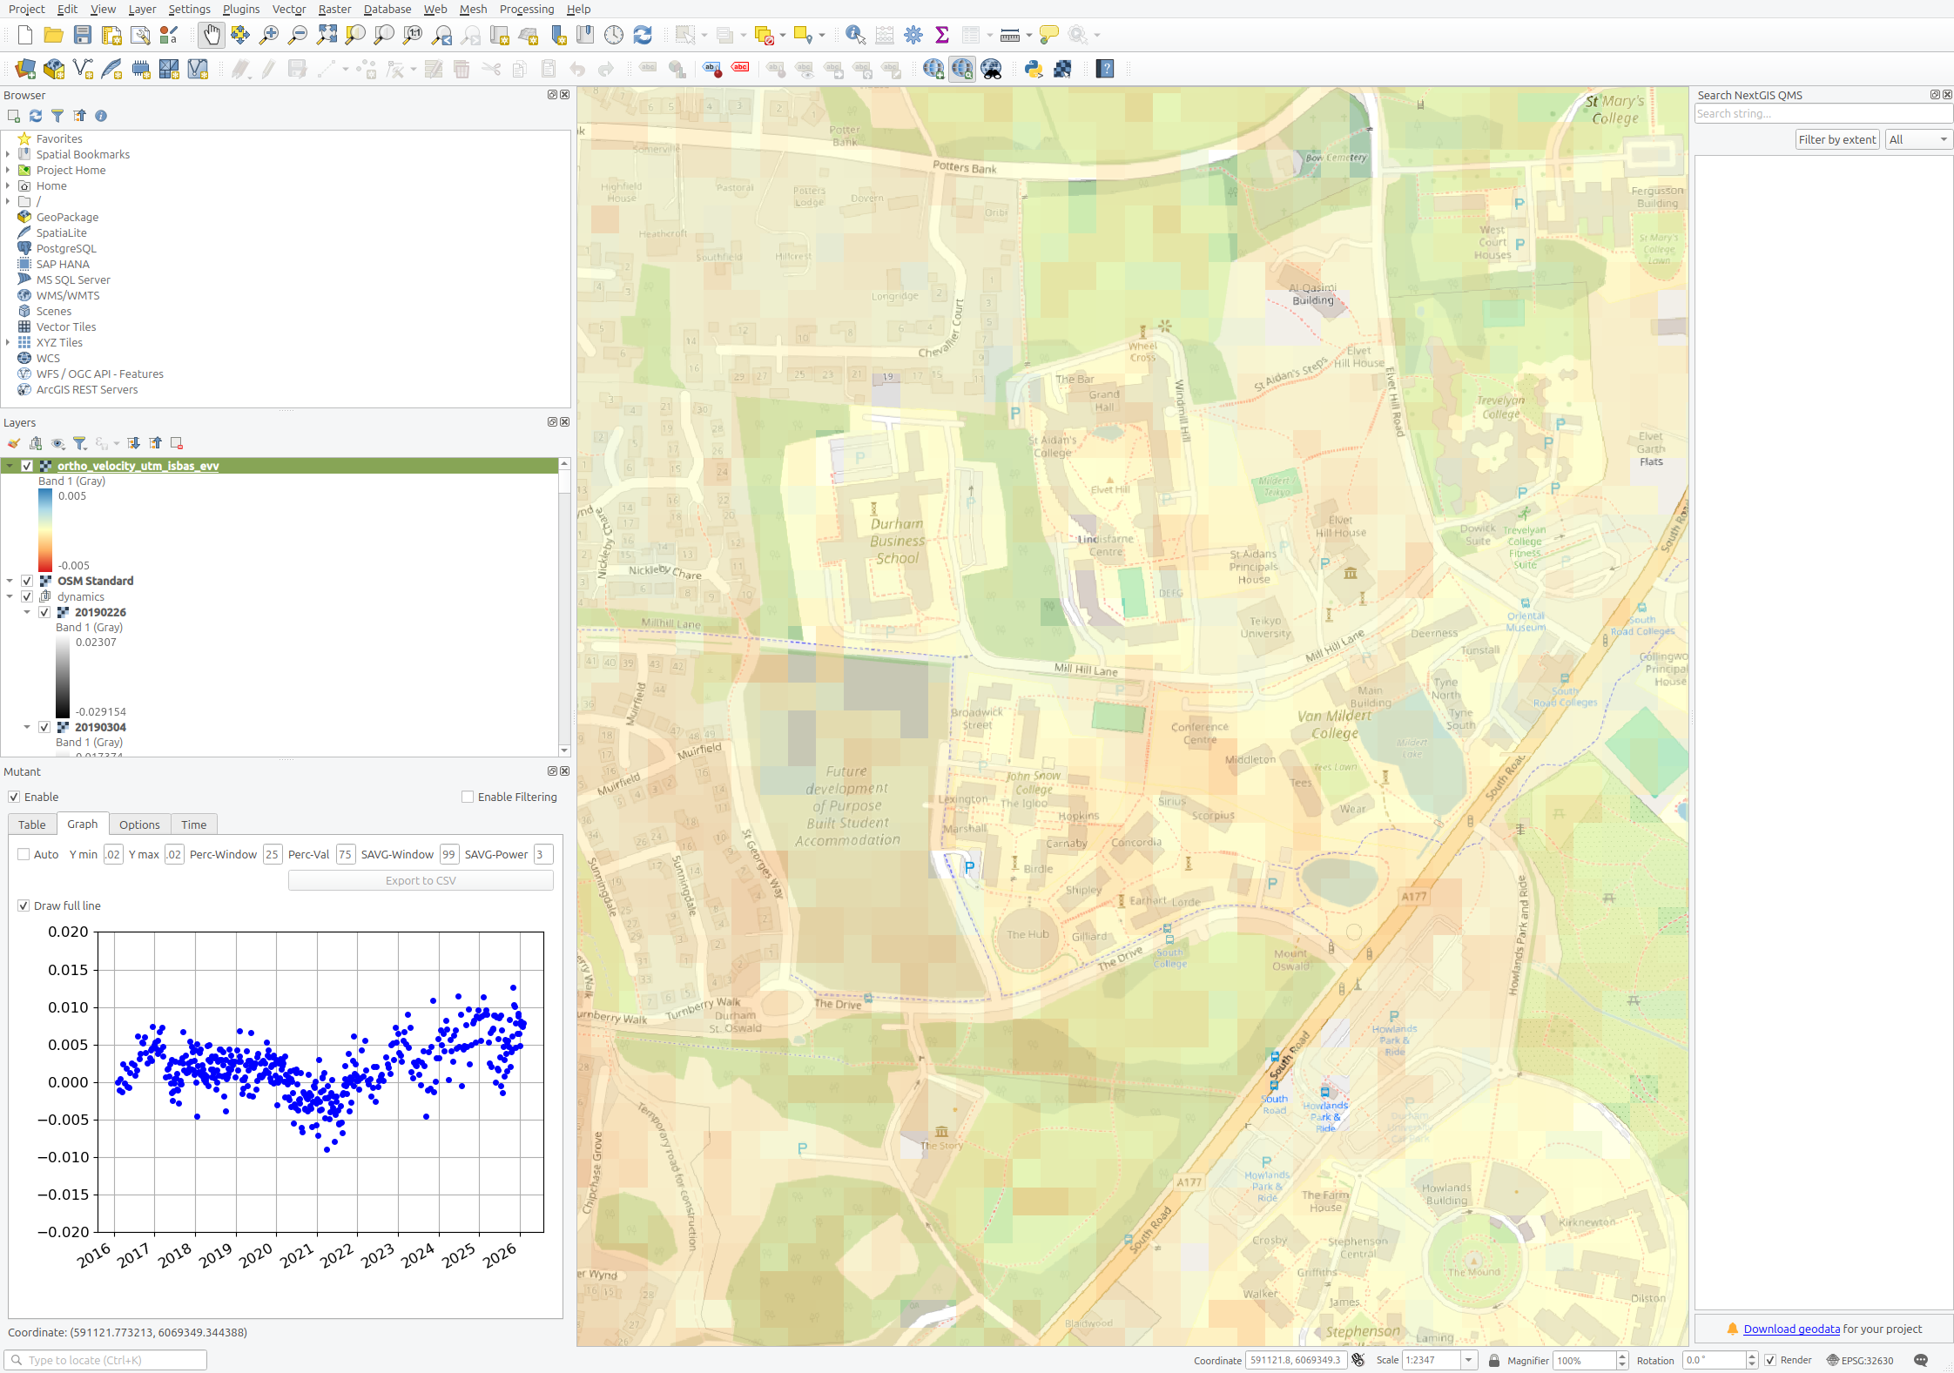Click the Type to locate search bar

(105, 1360)
